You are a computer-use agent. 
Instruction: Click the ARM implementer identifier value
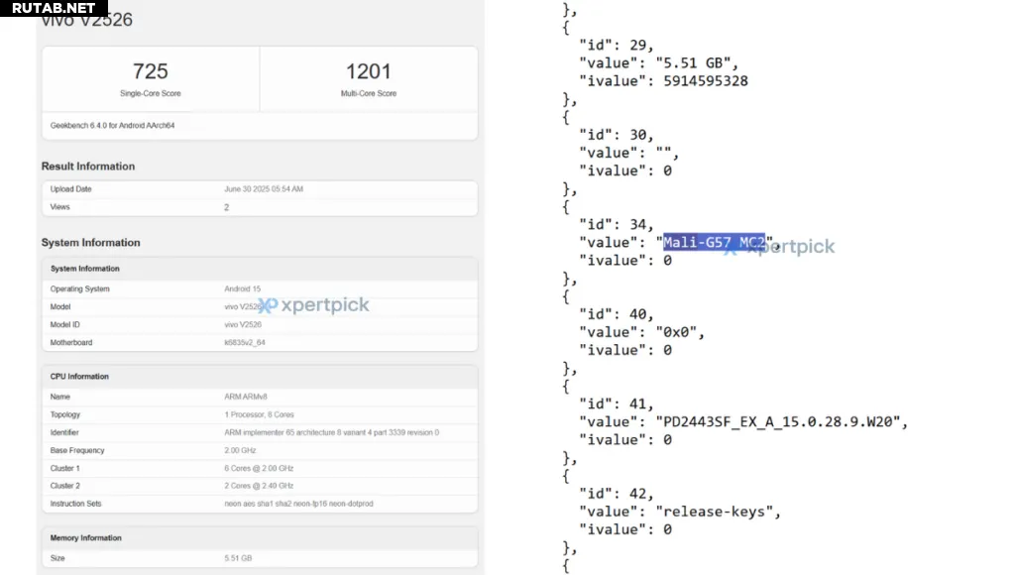[x=331, y=432]
